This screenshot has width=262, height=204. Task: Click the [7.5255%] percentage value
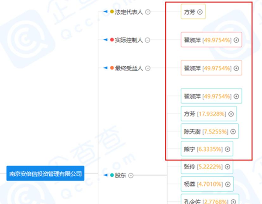215,132
